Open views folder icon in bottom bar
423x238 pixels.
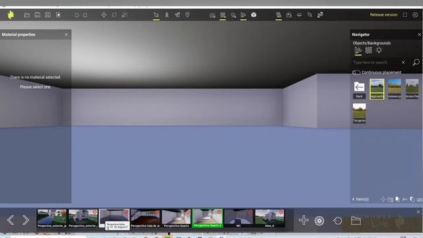356,220
